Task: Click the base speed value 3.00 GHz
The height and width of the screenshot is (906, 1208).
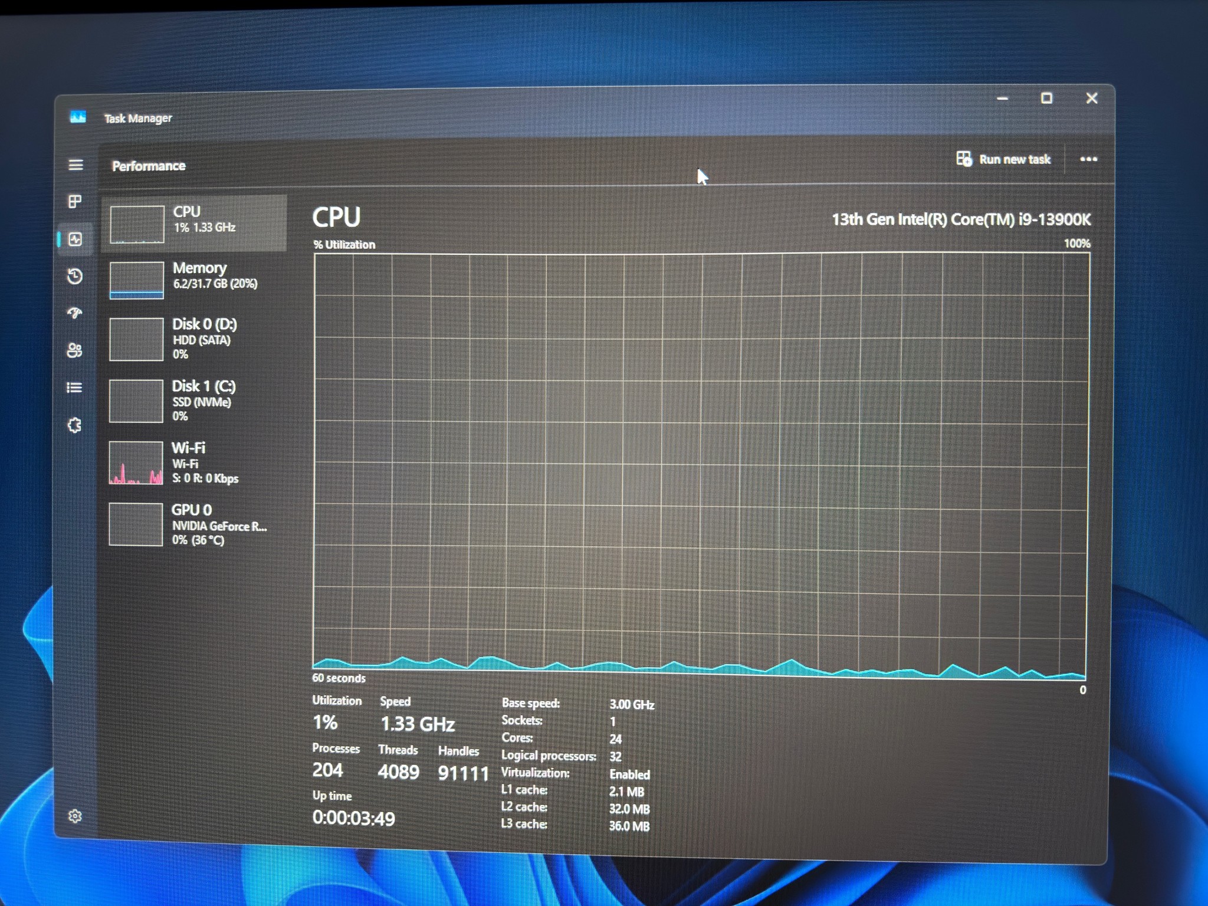Action: point(632,704)
